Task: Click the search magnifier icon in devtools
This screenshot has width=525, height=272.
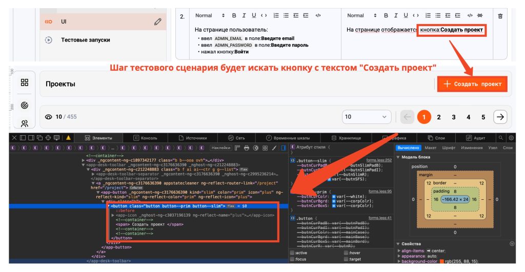Action: click(500, 138)
